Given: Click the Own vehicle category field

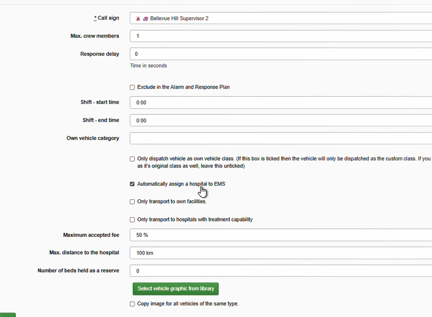Looking at the screenshot, I should click(x=281, y=138).
